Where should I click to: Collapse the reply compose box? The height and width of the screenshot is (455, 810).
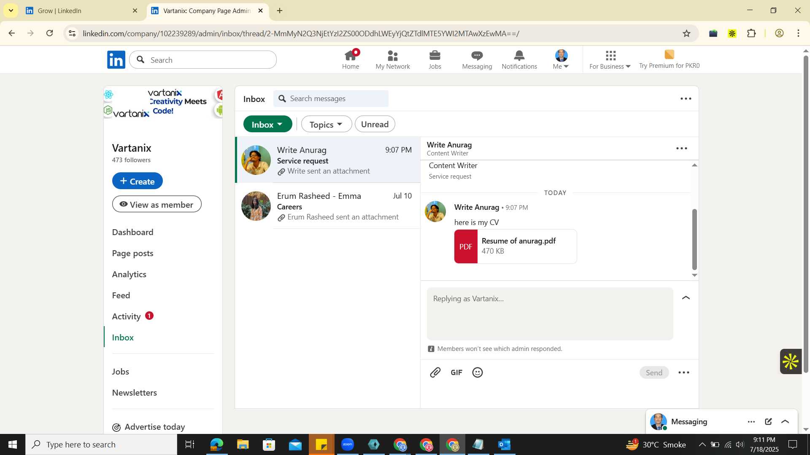click(x=686, y=298)
